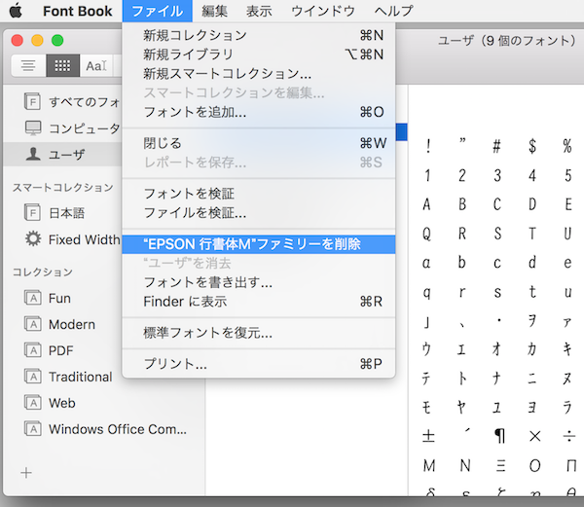Click the $ glyph in preview

pyautogui.click(x=532, y=146)
